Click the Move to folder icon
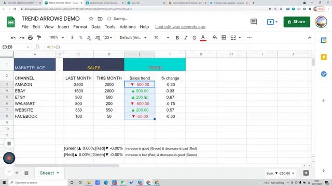Viewport: 332px width, 186px height. point(100,19)
